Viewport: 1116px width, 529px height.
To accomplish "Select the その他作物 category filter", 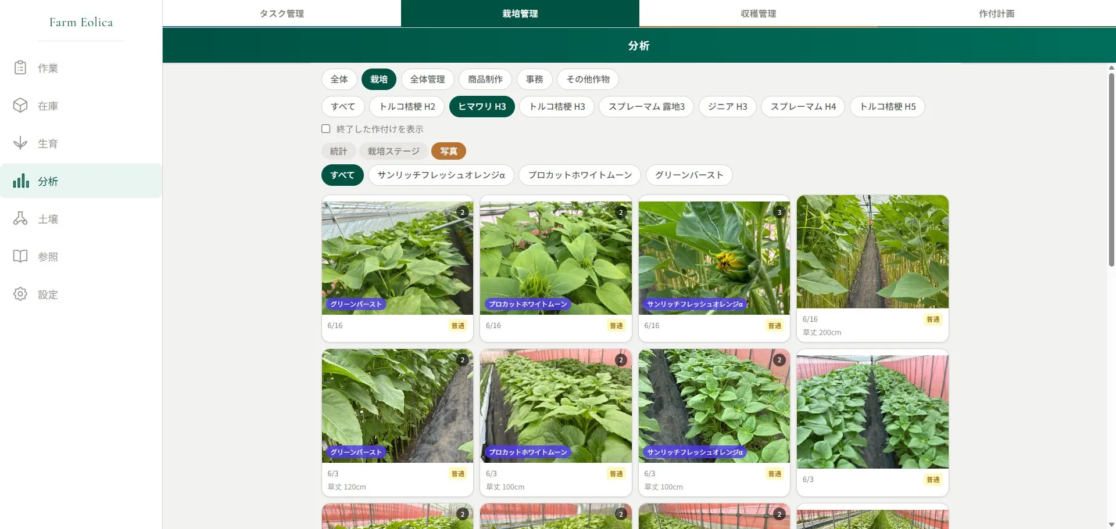I will pyautogui.click(x=588, y=79).
